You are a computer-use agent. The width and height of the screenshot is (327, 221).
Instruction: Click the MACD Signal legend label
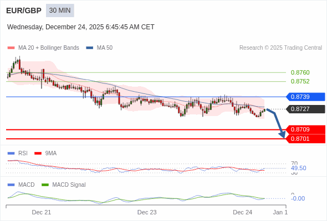click(69, 185)
